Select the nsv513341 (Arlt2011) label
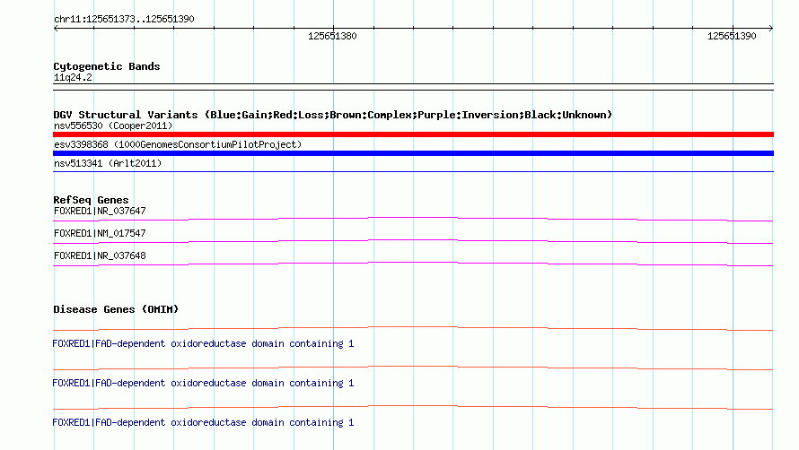799x450 pixels. [x=108, y=163]
